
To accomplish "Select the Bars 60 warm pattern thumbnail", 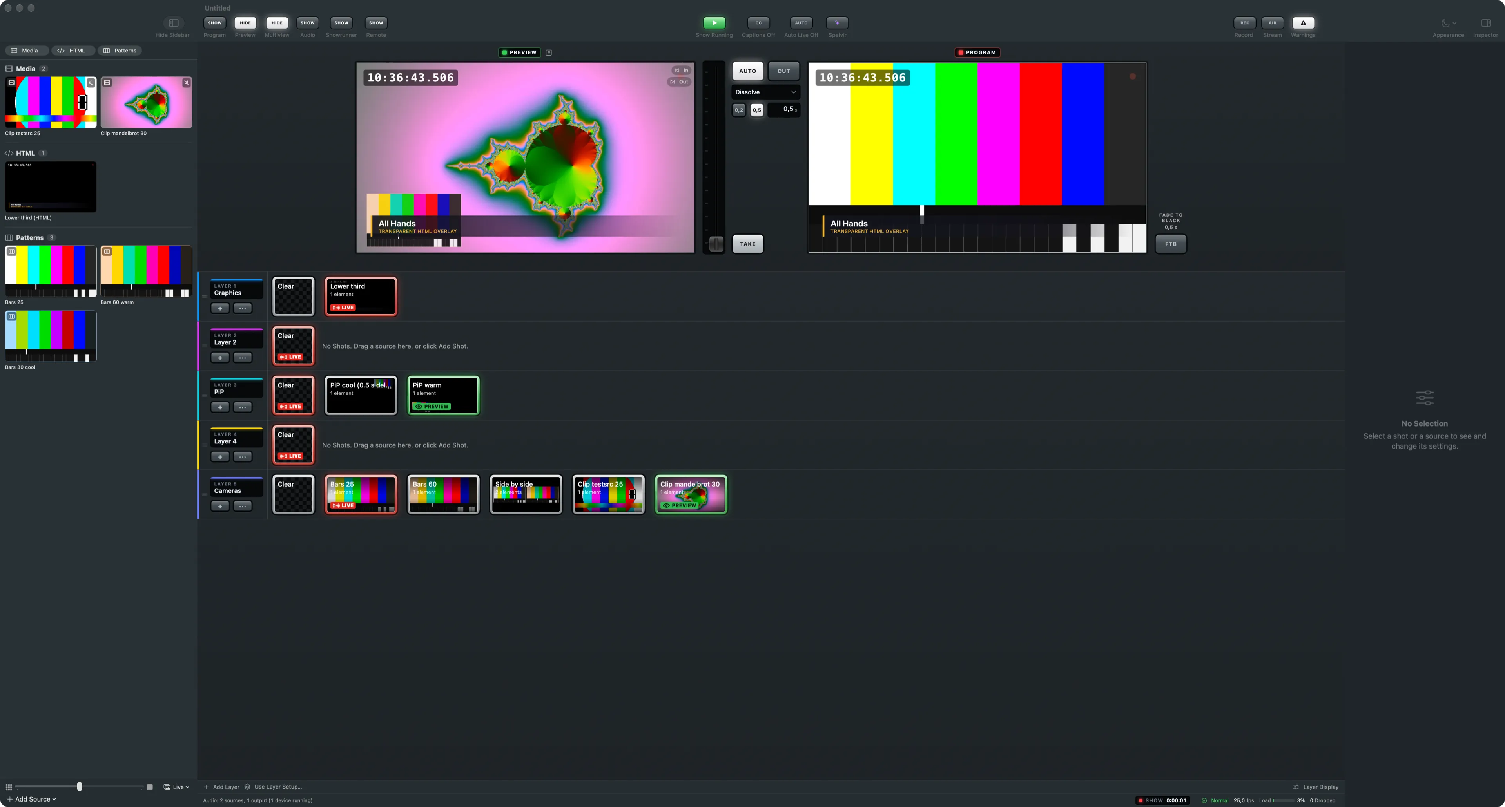I will tap(146, 271).
